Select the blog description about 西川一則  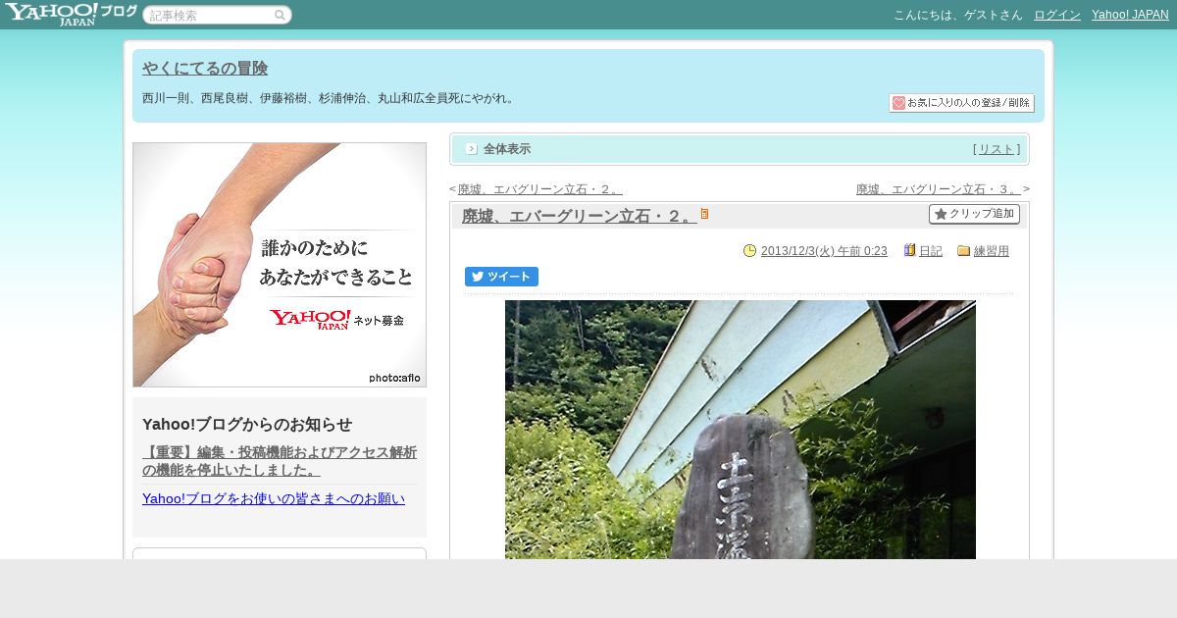click(x=329, y=98)
